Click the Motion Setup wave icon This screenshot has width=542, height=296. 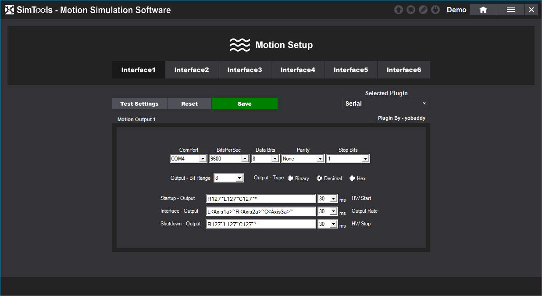point(239,45)
